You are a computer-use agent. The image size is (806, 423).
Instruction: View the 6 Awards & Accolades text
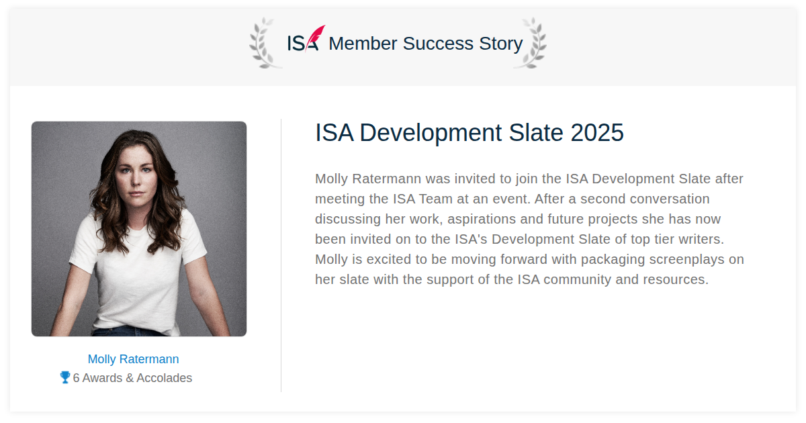[x=132, y=378]
